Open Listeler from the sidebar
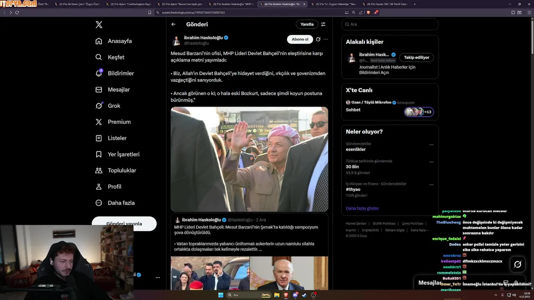Image resolution: width=534 pixels, height=300 pixels. point(111,138)
